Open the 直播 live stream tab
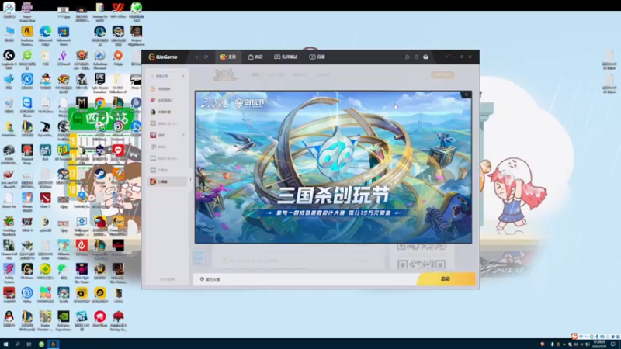 317,57
